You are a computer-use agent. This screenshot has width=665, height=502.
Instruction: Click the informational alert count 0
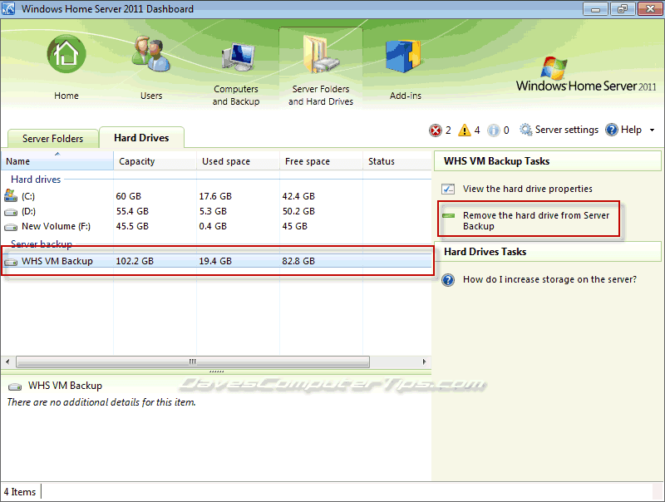(x=506, y=130)
